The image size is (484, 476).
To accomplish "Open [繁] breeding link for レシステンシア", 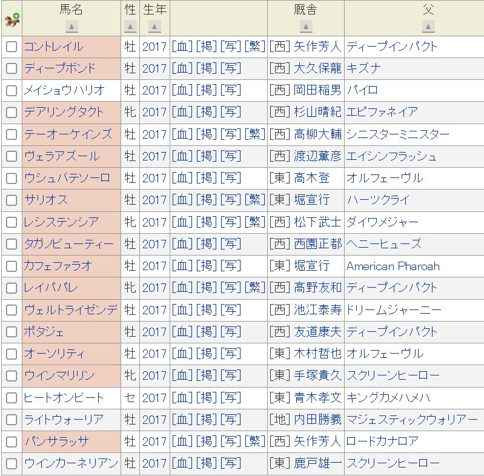I will pos(255,222).
